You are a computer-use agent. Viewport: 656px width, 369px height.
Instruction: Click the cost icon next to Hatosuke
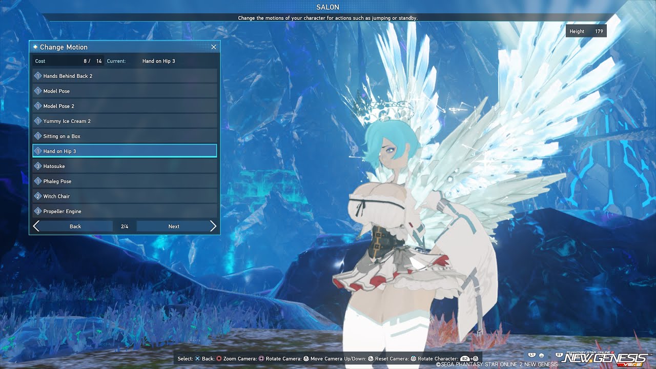coord(37,166)
